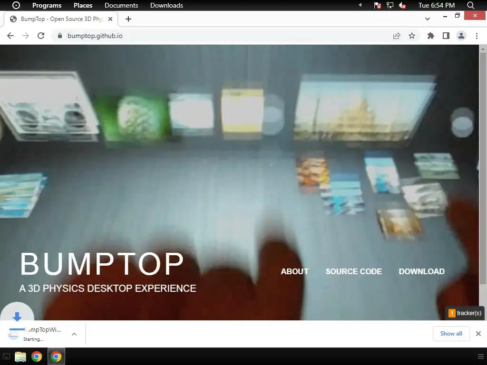Click the blue download arrow bubble

[17, 314]
